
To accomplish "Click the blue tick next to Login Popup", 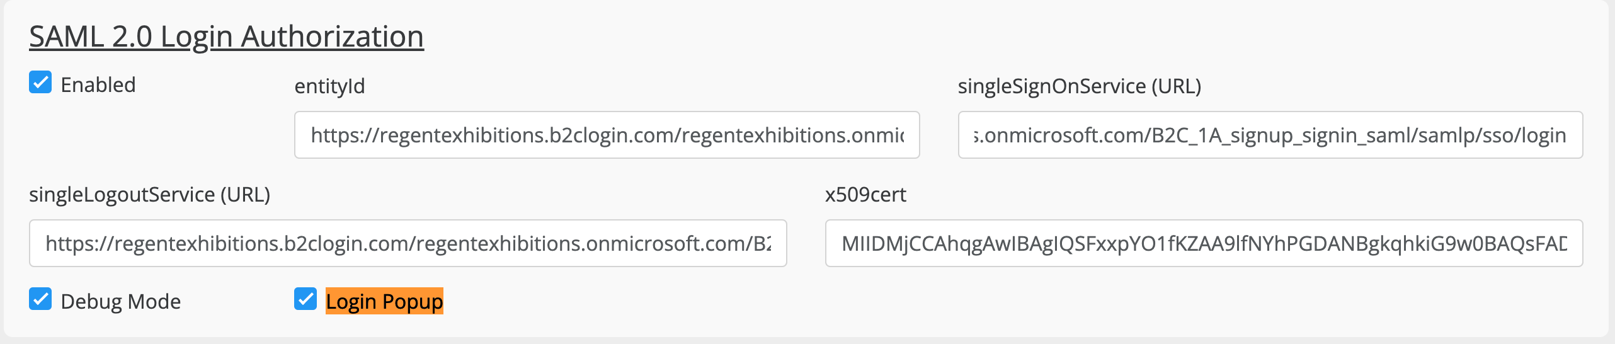I will 305,299.
